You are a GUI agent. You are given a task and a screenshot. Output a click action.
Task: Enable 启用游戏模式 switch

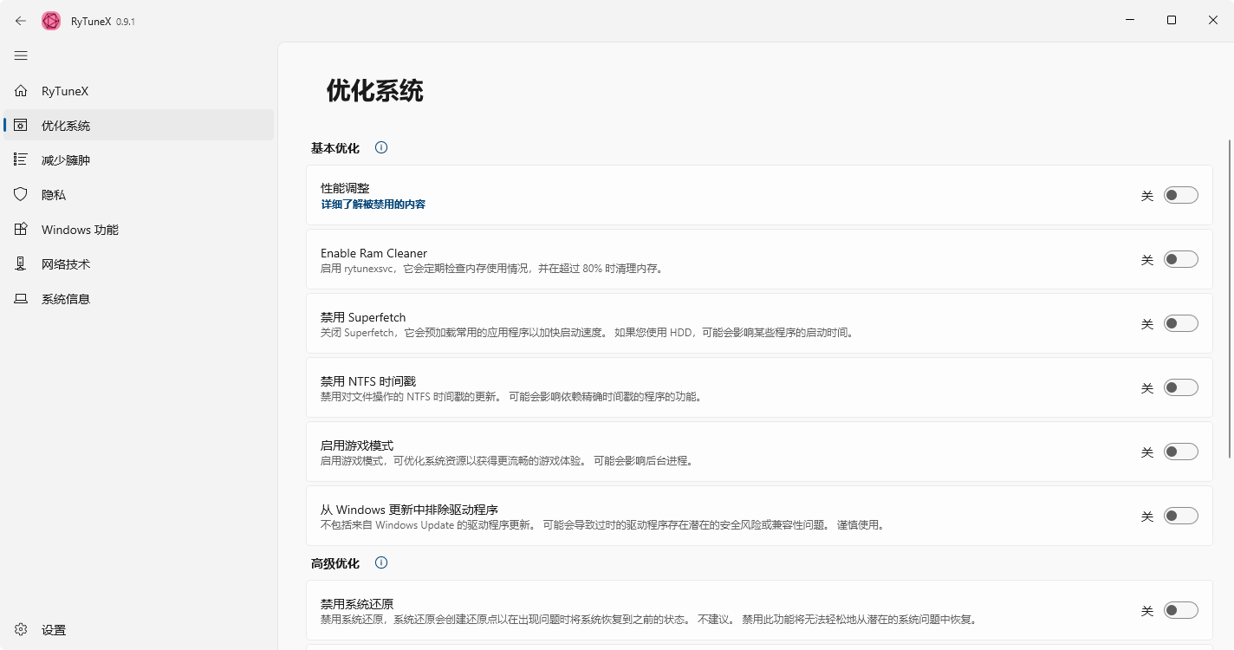(x=1180, y=451)
